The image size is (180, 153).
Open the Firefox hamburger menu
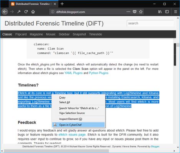tap(175, 12)
